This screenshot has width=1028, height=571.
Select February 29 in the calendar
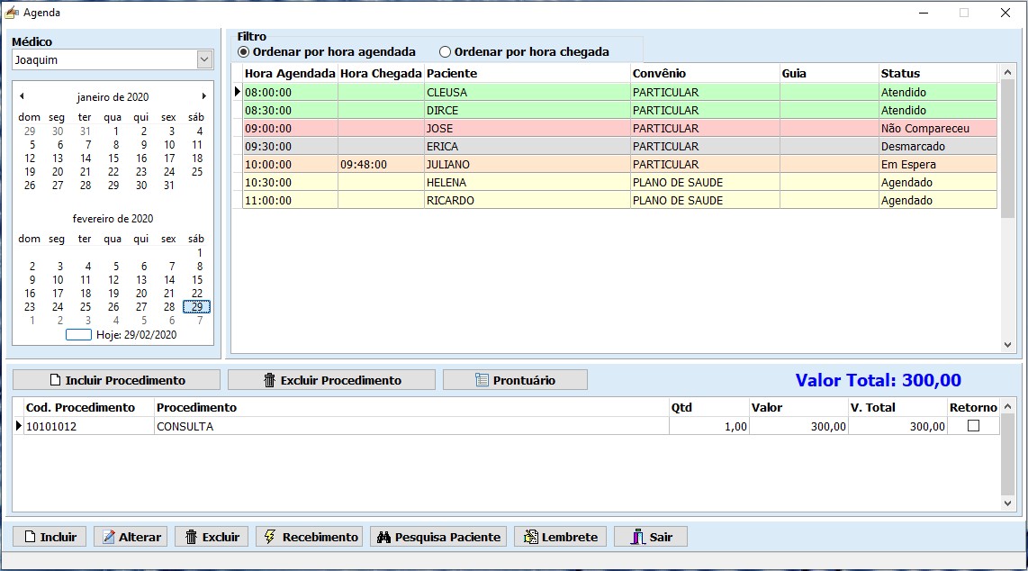point(196,307)
